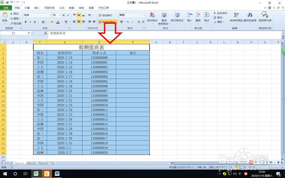Align text left
Image resolution: width=285 pixels, height=178 pixels.
tap(74, 22)
